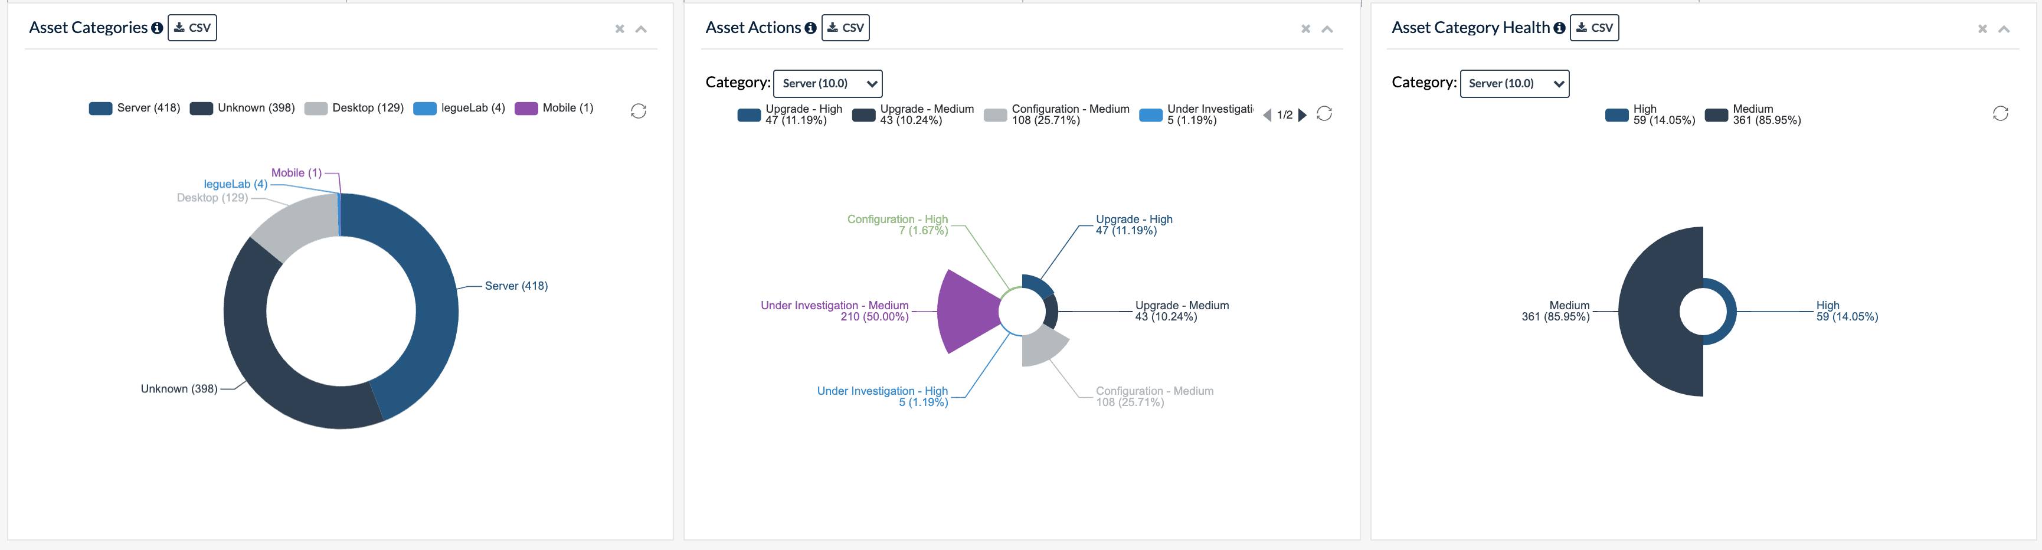
Task: Open Category dropdown in Asset Actions
Action: 827,83
